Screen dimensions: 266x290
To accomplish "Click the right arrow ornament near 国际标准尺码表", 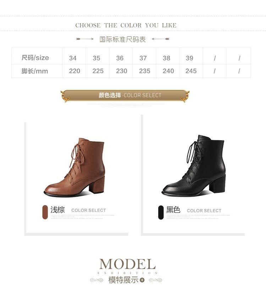I will point(161,39).
